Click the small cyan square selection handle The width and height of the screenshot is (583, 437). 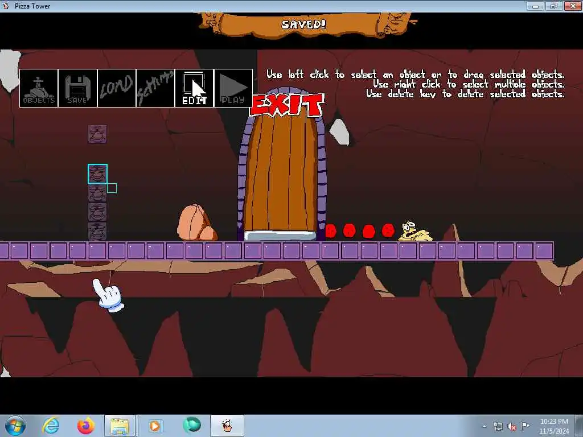[x=112, y=188]
